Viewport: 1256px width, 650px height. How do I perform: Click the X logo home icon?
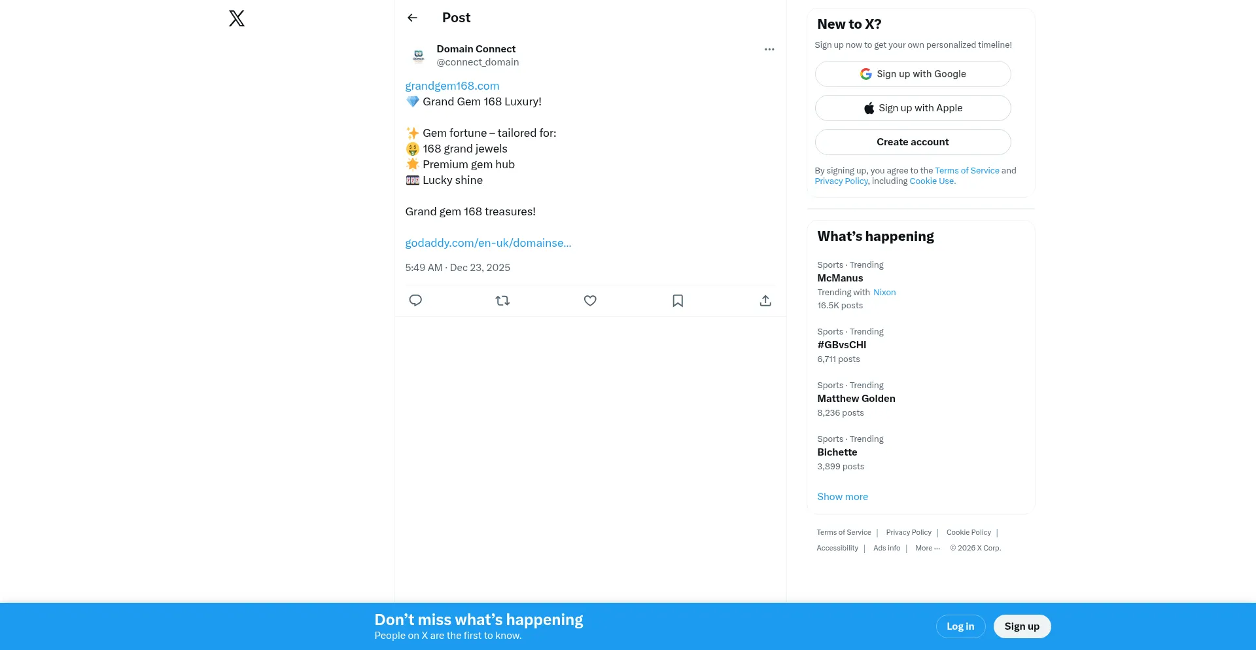pyautogui.click(x=237, y=18)
